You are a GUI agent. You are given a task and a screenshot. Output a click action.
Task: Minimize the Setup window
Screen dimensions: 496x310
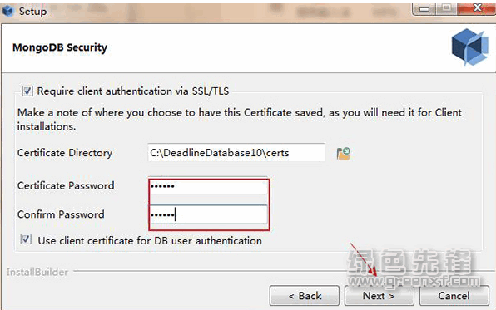[x=424, y=9]
